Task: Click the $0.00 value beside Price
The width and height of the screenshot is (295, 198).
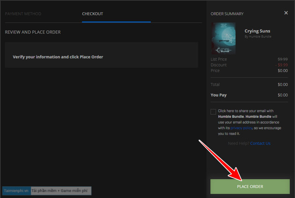Action: tap(282, 71)
